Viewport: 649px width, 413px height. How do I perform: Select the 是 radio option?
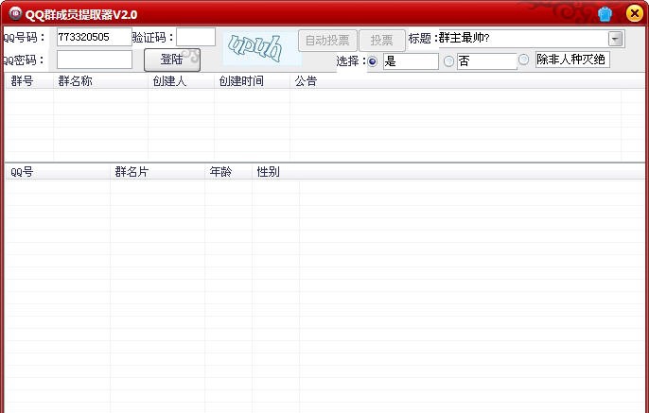coord(373,61)
